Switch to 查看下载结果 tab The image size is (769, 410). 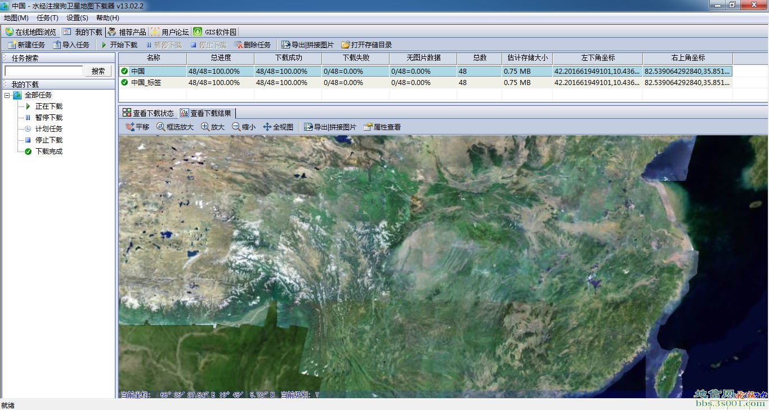[206, 113]
